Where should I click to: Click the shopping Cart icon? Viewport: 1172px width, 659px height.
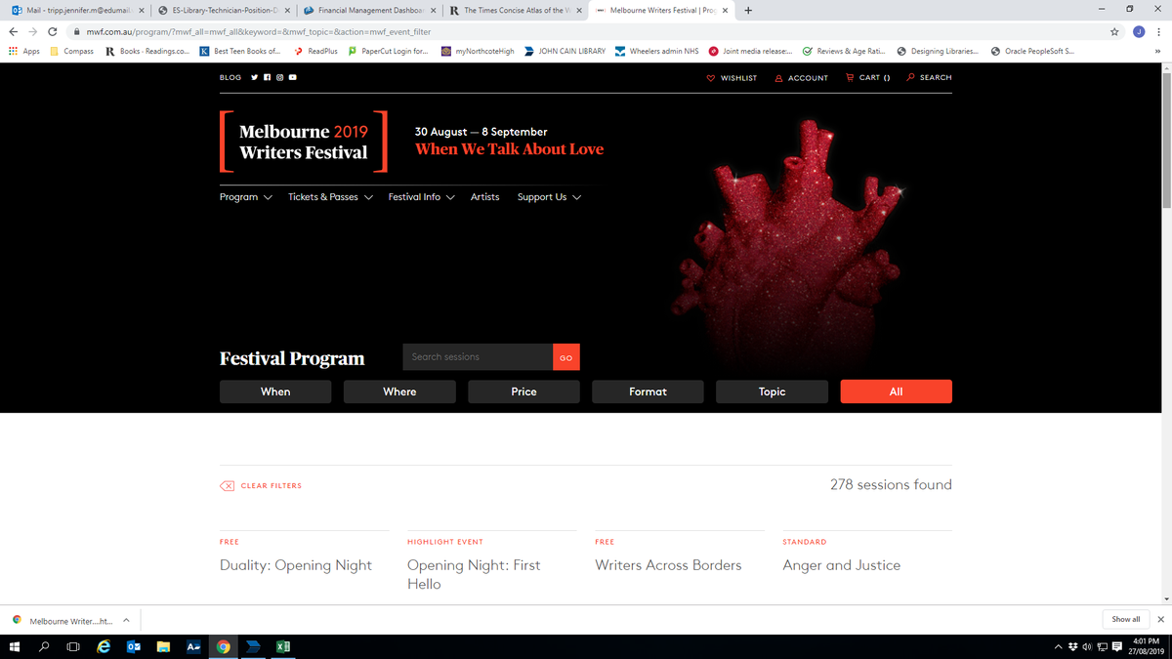coord(850,78)
